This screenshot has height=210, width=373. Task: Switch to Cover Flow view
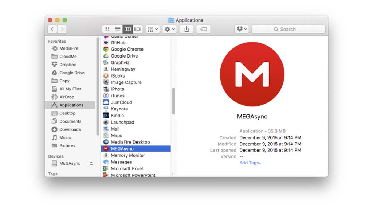point(138,29)
